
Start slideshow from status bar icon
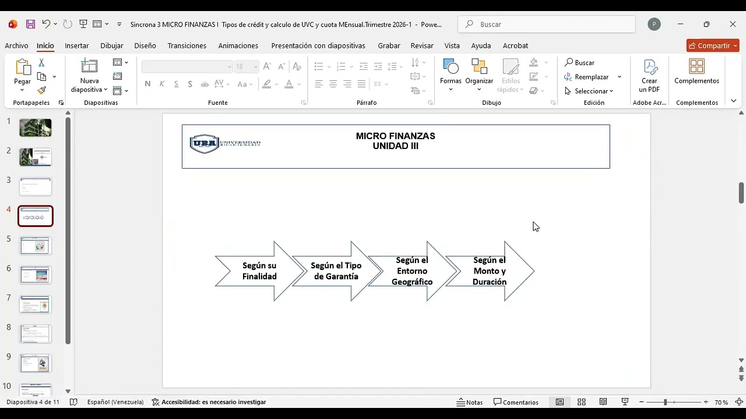pyautogui.click(x=625, y=402)
